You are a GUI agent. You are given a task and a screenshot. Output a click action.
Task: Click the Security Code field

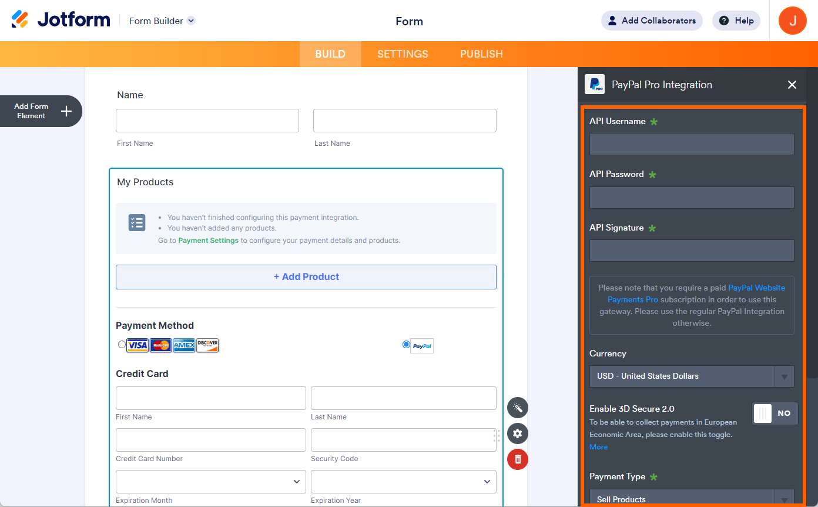[404, 440]
